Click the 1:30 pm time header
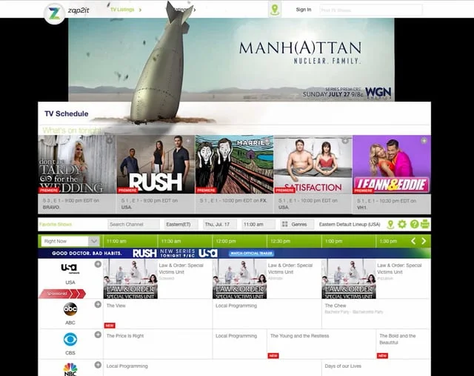This screenshot has height=376, width=474. tap(388, 241)
